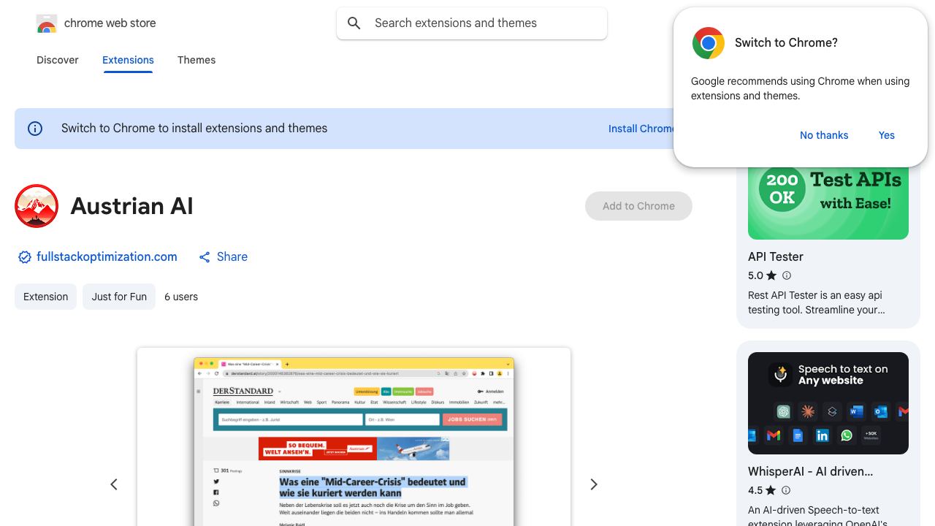The height and width of the screenshot is (526, 935).
Task: Open the API Tester promo image
Action: 828,202
